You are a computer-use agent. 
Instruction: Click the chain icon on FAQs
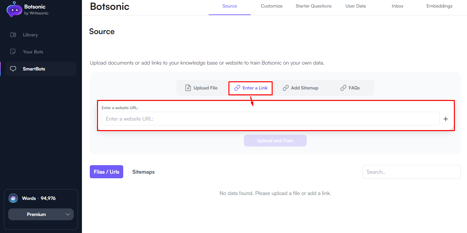[343, 88]
